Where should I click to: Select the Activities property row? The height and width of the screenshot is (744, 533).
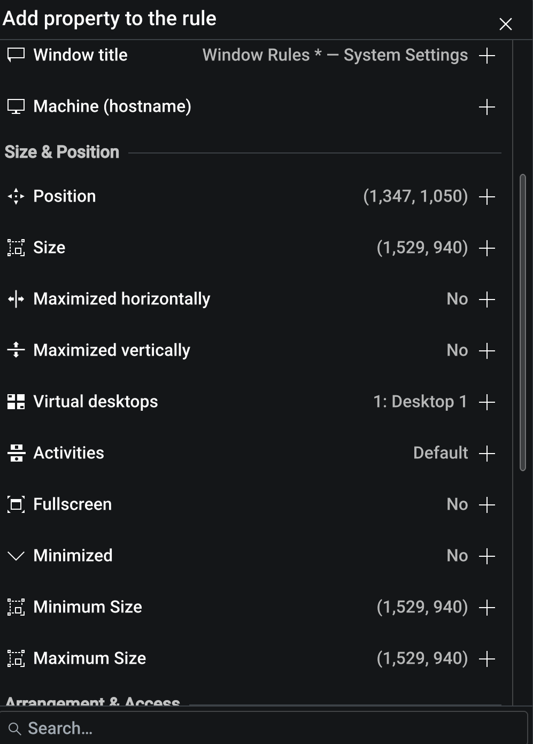tap(214, 453)
